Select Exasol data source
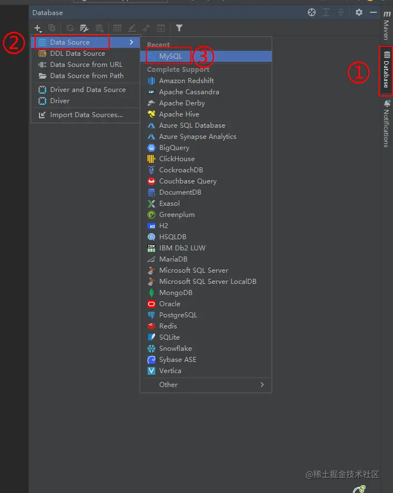Image resolution: width=393 pixels, height=493 pixels. (206, 204)
